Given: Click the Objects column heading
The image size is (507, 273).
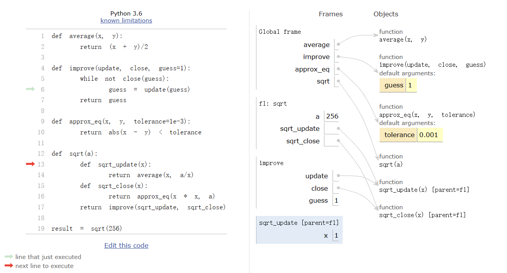Looking at the screenshot, I should pos(386,14).
